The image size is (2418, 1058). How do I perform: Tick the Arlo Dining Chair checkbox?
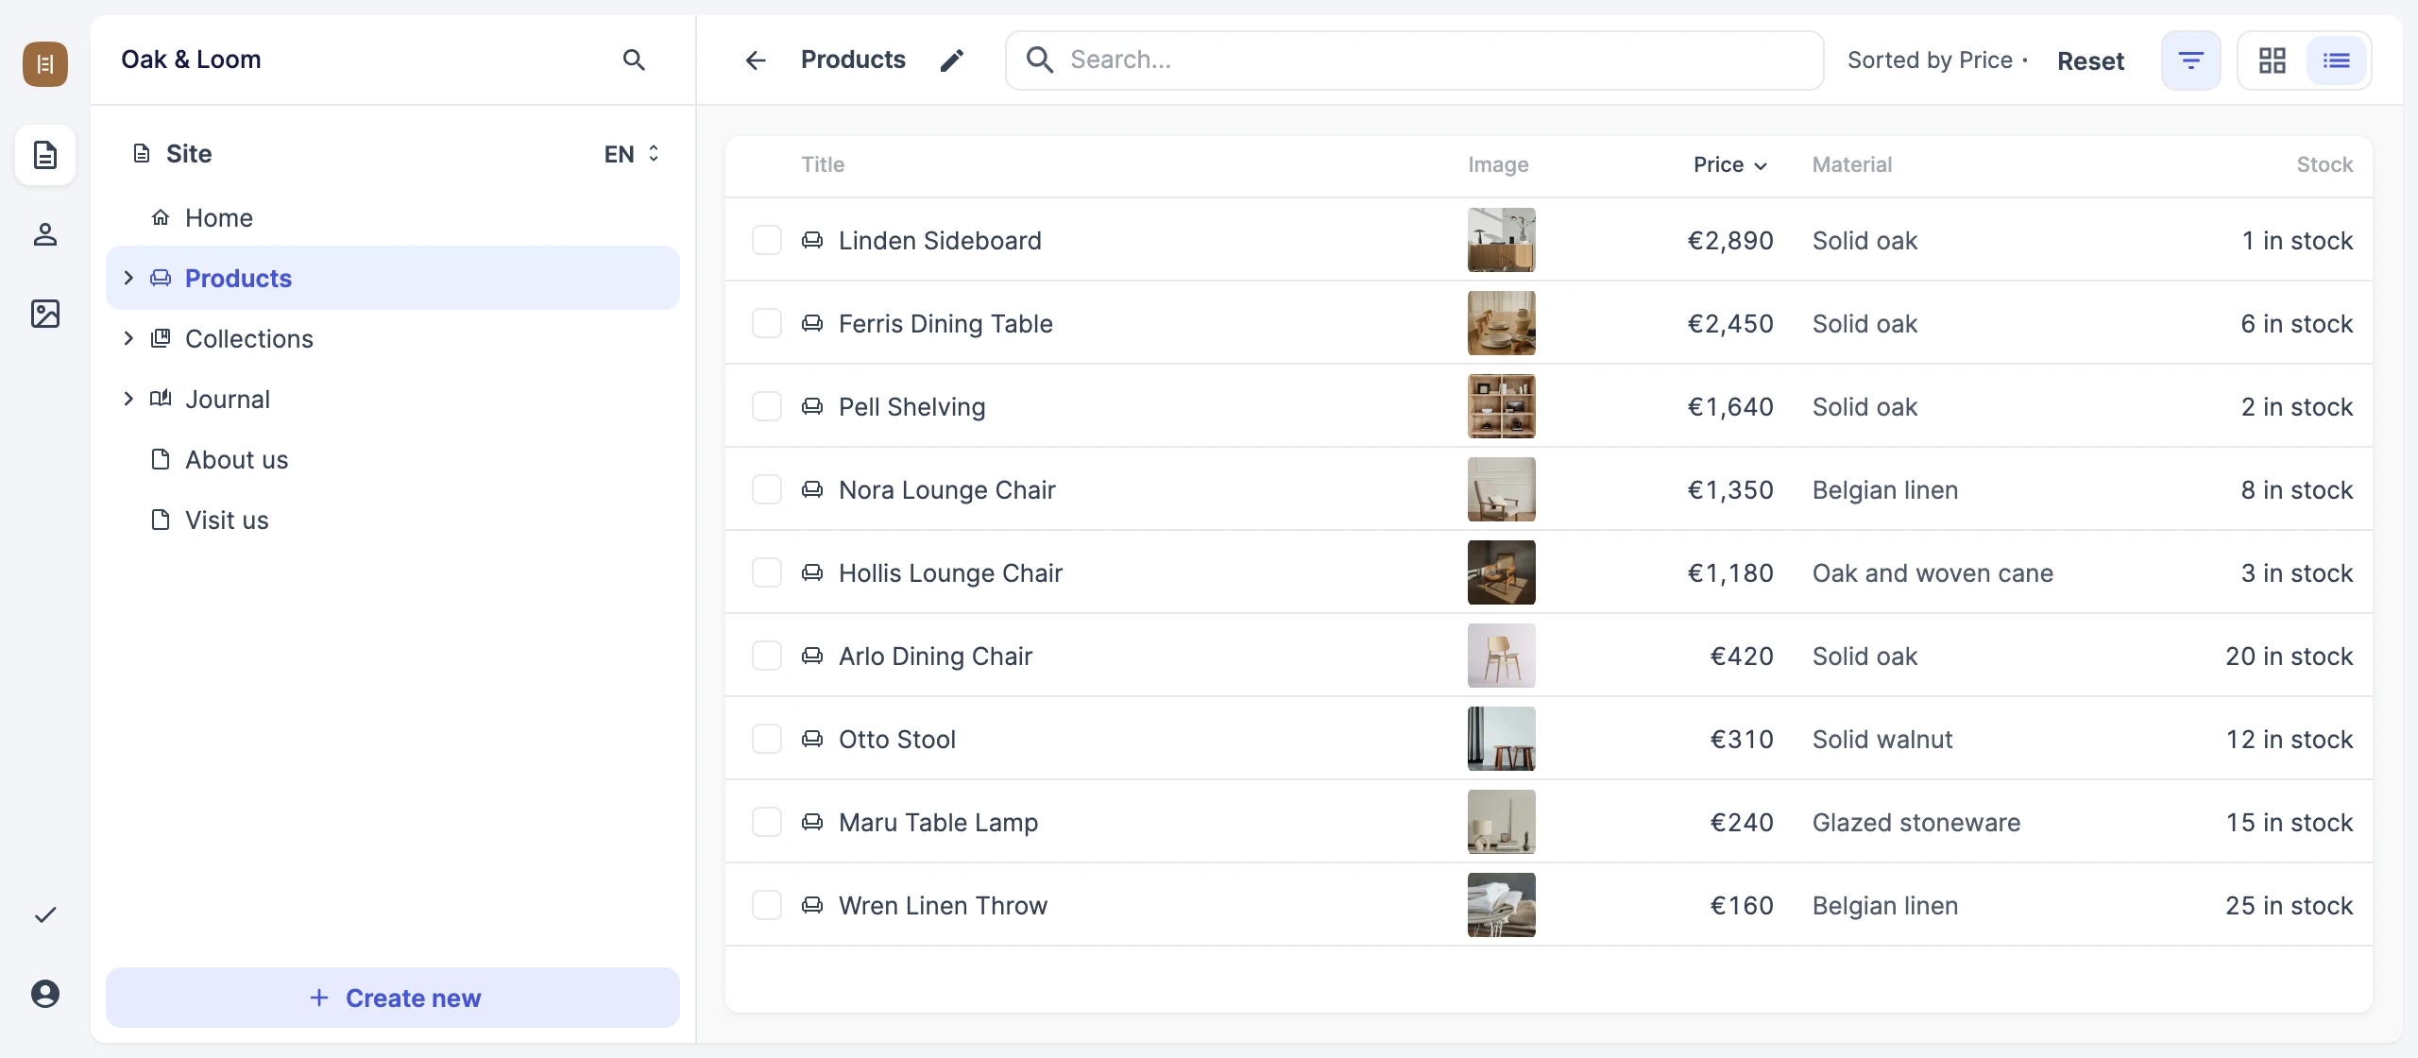(x=767, y=656)
